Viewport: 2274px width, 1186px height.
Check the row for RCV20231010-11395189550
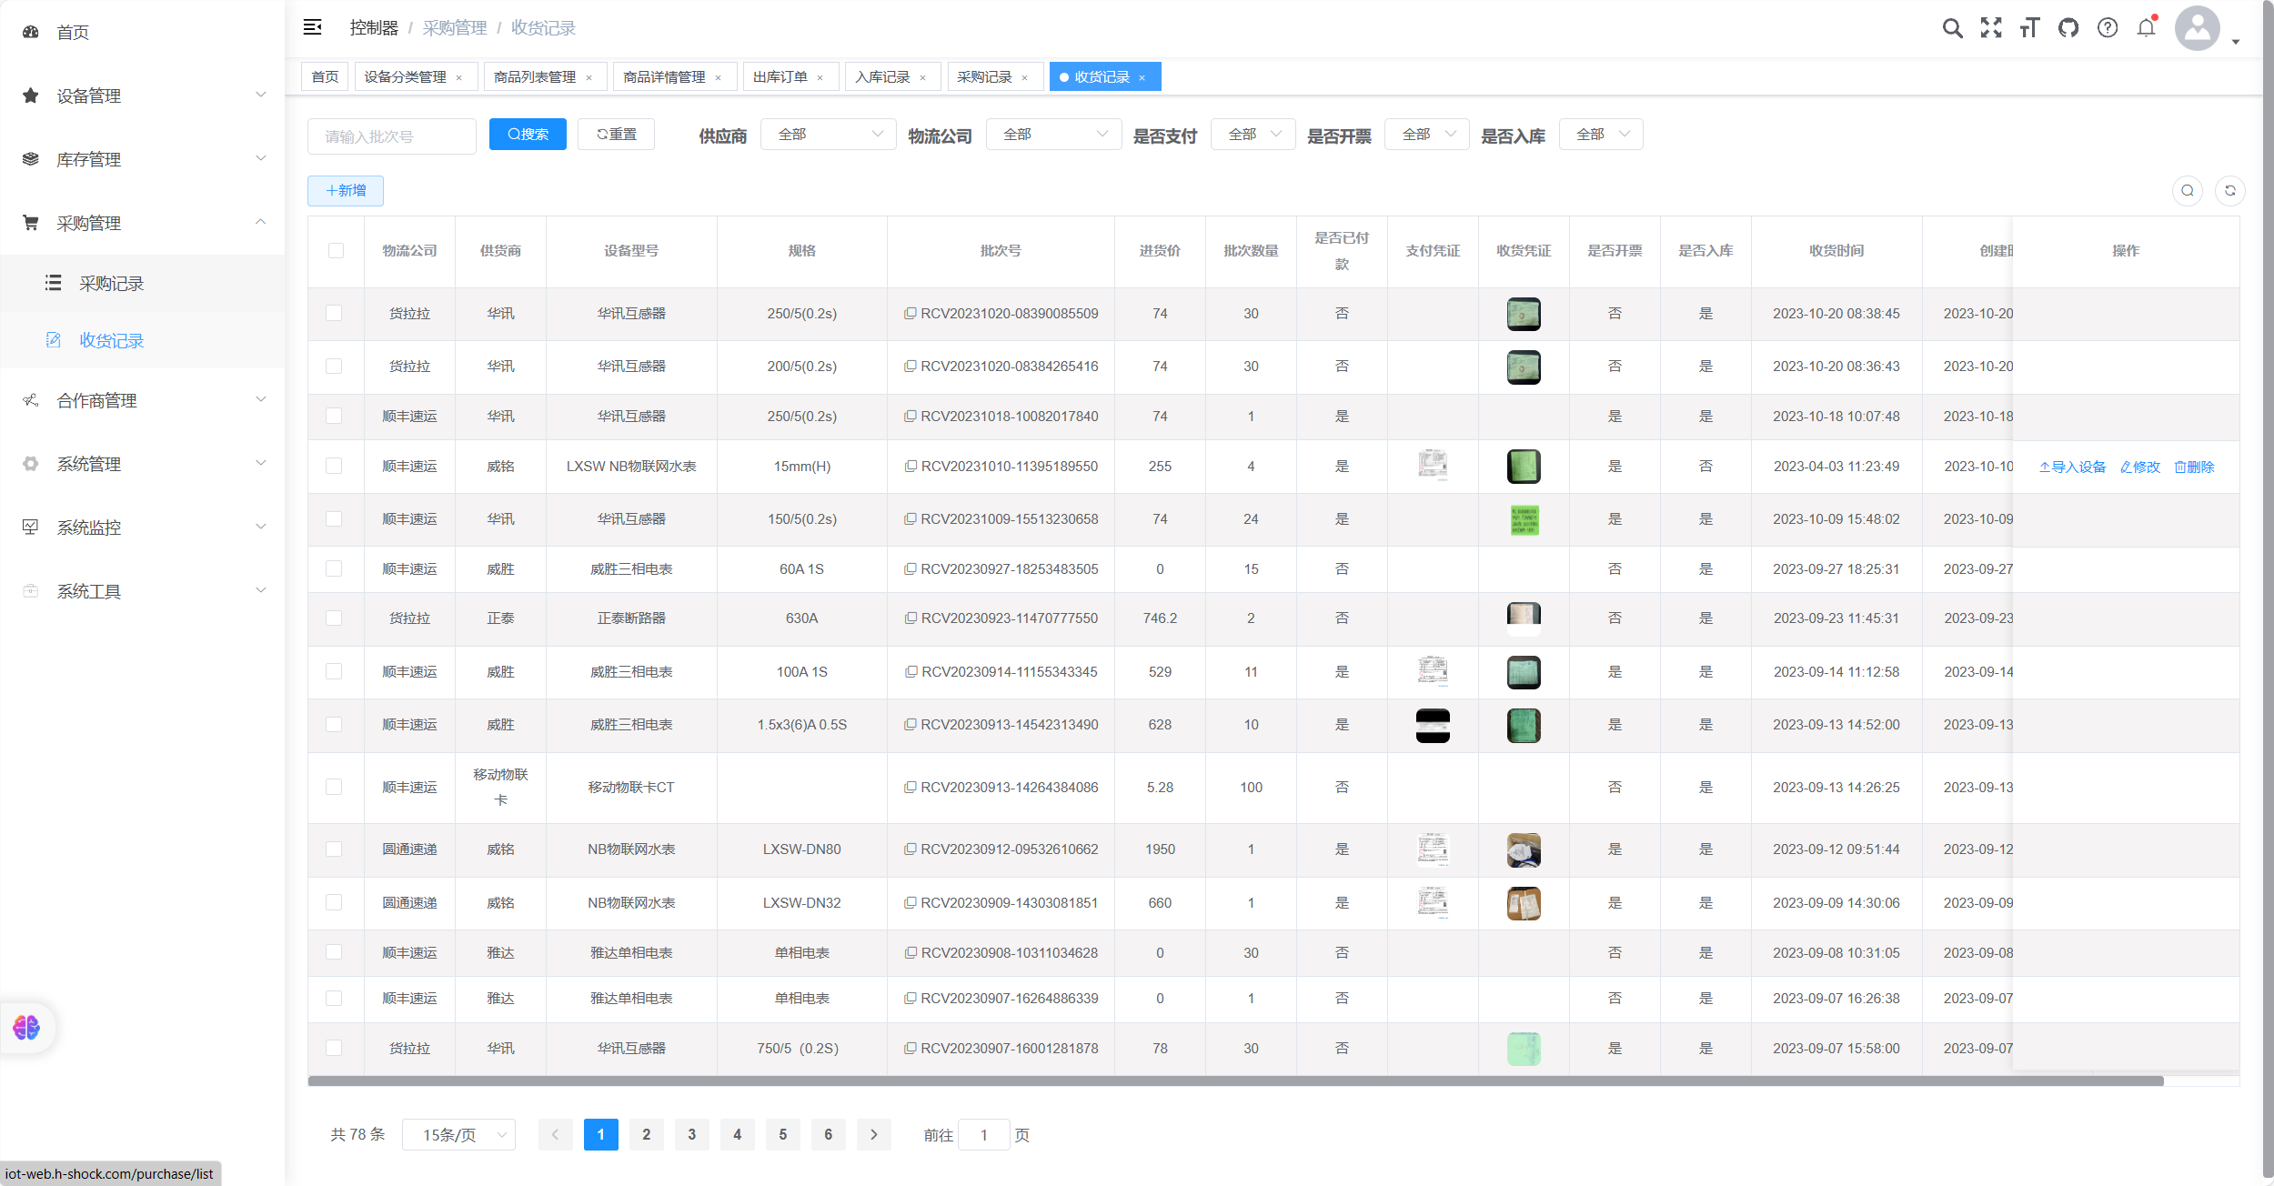click(x=334, y=466)
